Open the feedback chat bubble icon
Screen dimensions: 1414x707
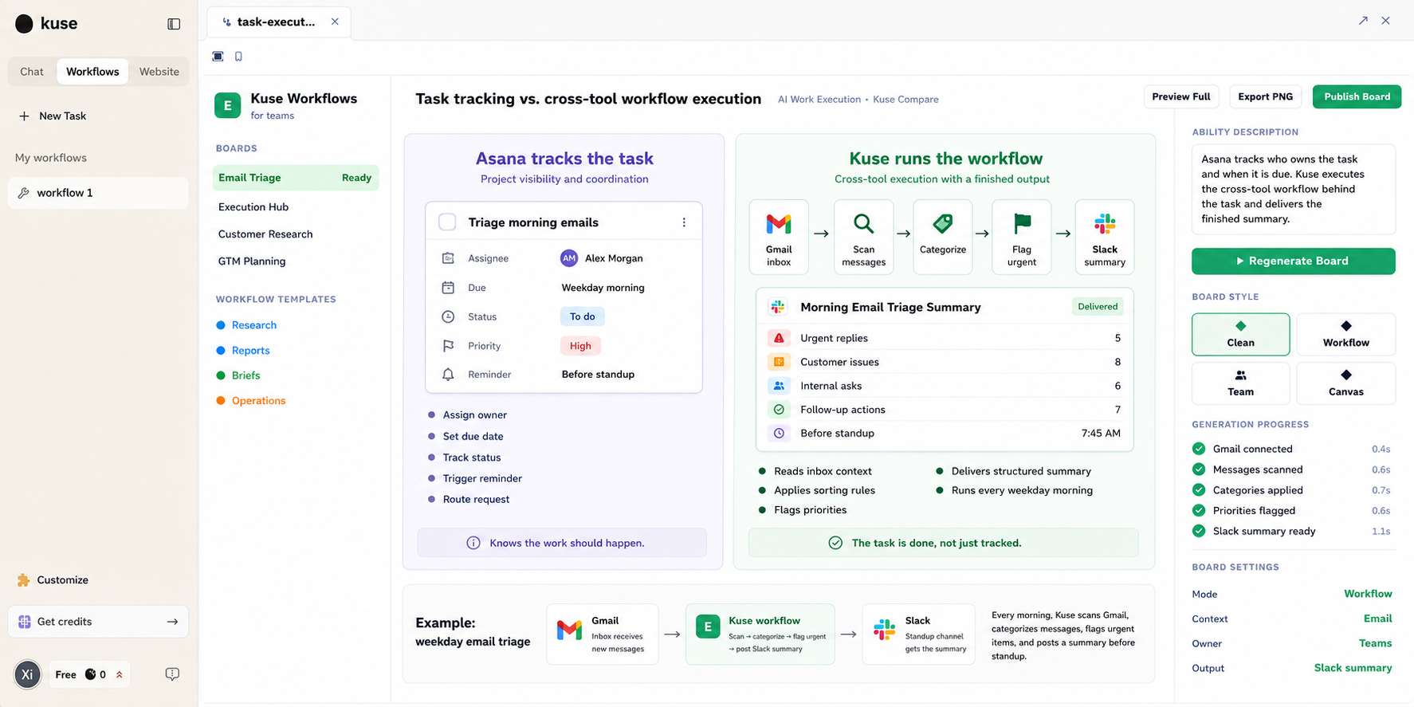point(172,674)
